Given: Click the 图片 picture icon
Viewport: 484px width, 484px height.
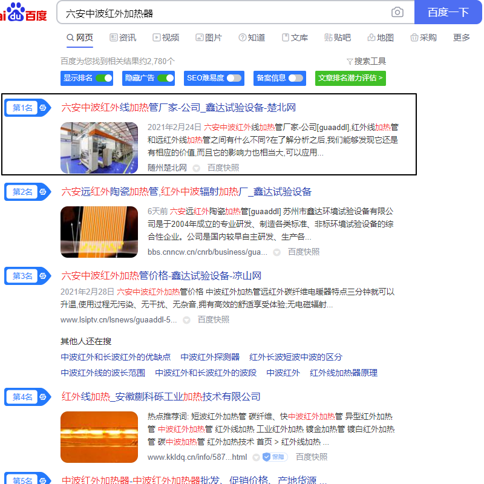Looking at the screenshot, I should click(x=200, y=38).
